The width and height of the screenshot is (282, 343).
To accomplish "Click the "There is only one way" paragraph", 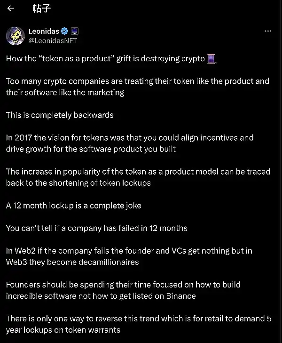I will [138, 324].
